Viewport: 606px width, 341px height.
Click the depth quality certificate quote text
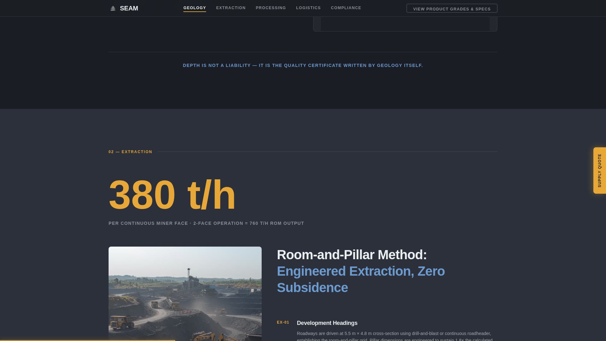pos(303,65)
